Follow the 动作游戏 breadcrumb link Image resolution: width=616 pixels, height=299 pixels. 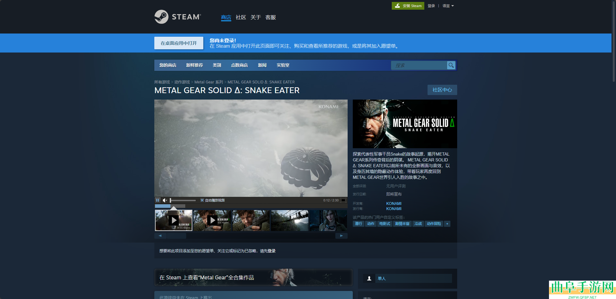click(182, 82)
